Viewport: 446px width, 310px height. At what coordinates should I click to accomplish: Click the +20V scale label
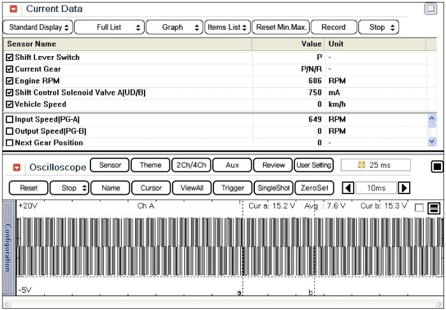[x=28, y=206]
